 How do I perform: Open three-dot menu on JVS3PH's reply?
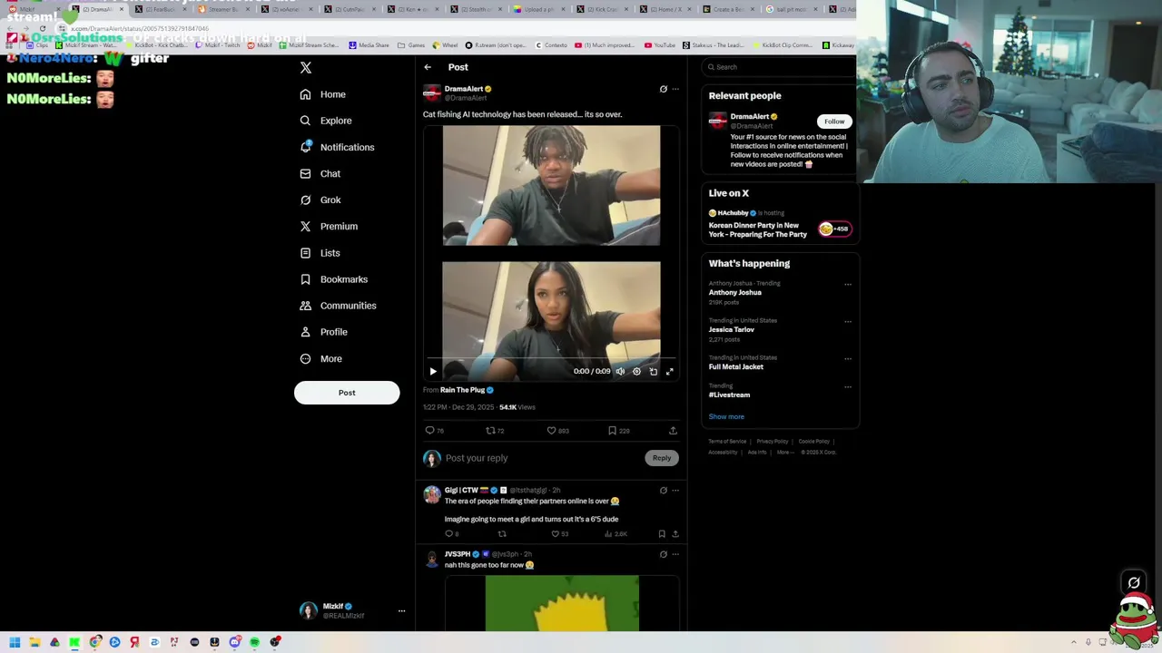pyautogui.click(x=675, y=554)
